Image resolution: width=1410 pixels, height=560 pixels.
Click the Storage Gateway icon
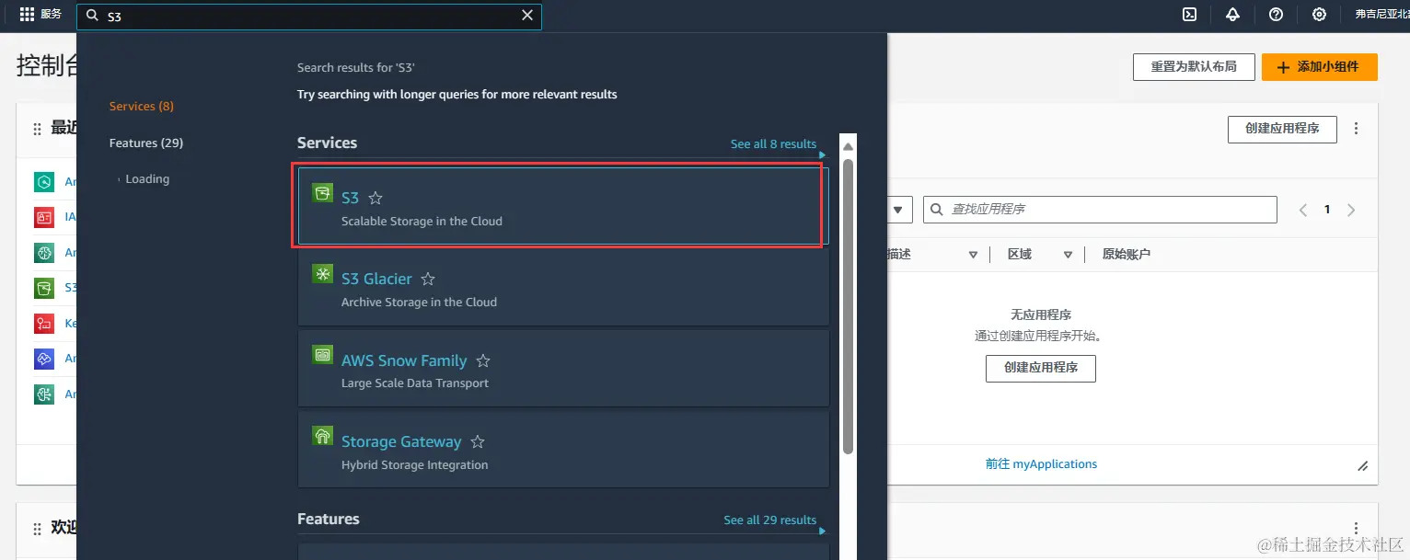[322, 436]
